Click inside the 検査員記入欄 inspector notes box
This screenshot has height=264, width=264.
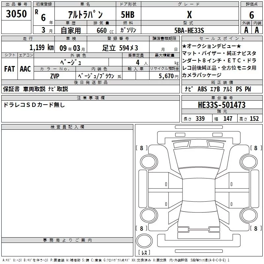tap(67, 181)
